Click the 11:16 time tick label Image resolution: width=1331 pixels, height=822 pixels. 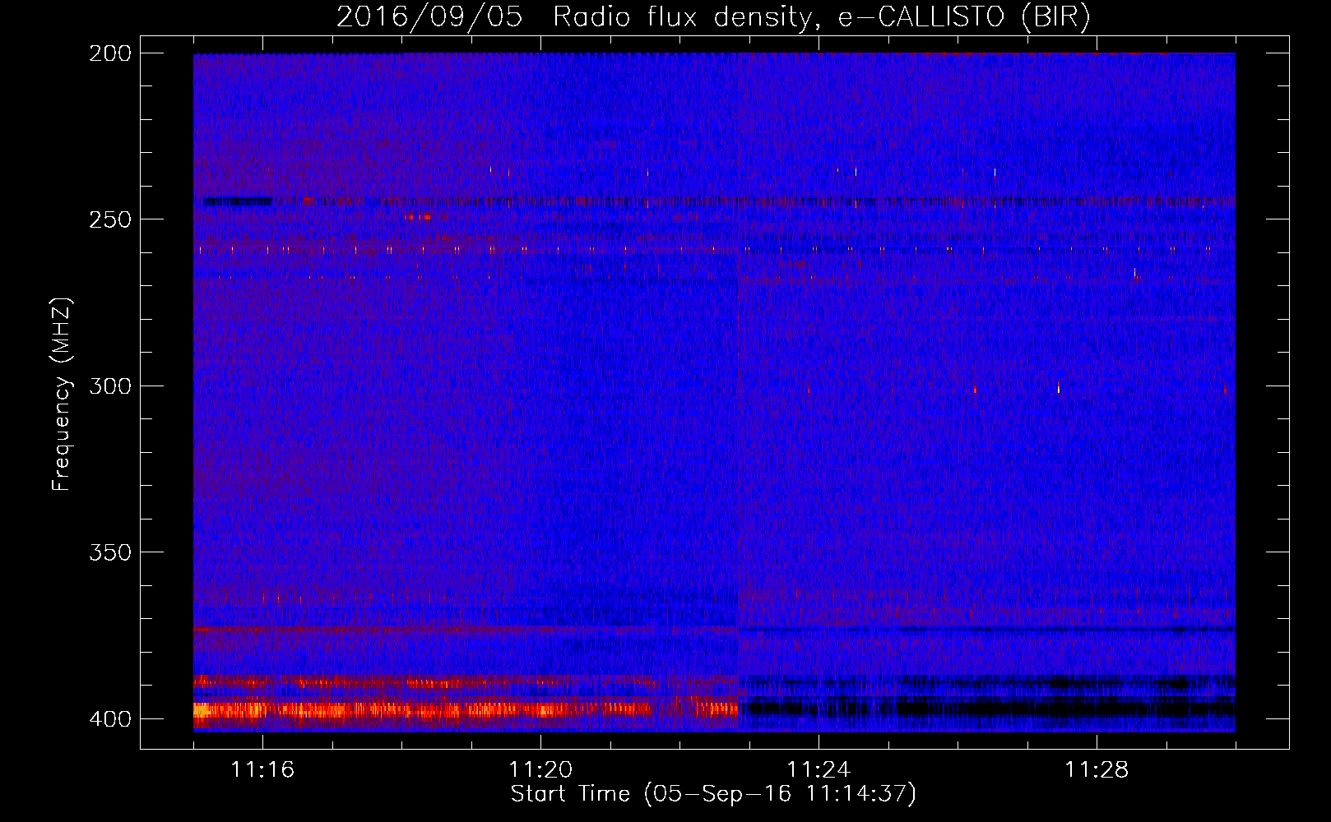pos(262,770)
